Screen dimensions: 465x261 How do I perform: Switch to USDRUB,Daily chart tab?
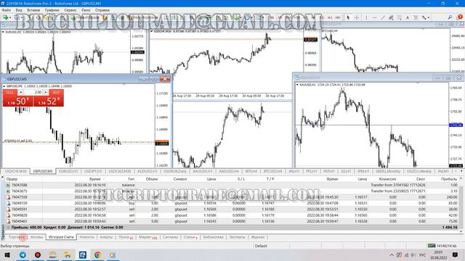175,171
